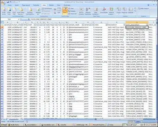Screen dimensions: 158x127
Task: Click the Microsoft Excel taskbar item
Action: [131, 125]
